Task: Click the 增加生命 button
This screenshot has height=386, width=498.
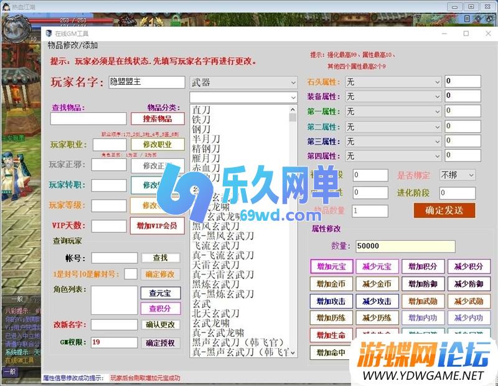Action: point(331,335)
